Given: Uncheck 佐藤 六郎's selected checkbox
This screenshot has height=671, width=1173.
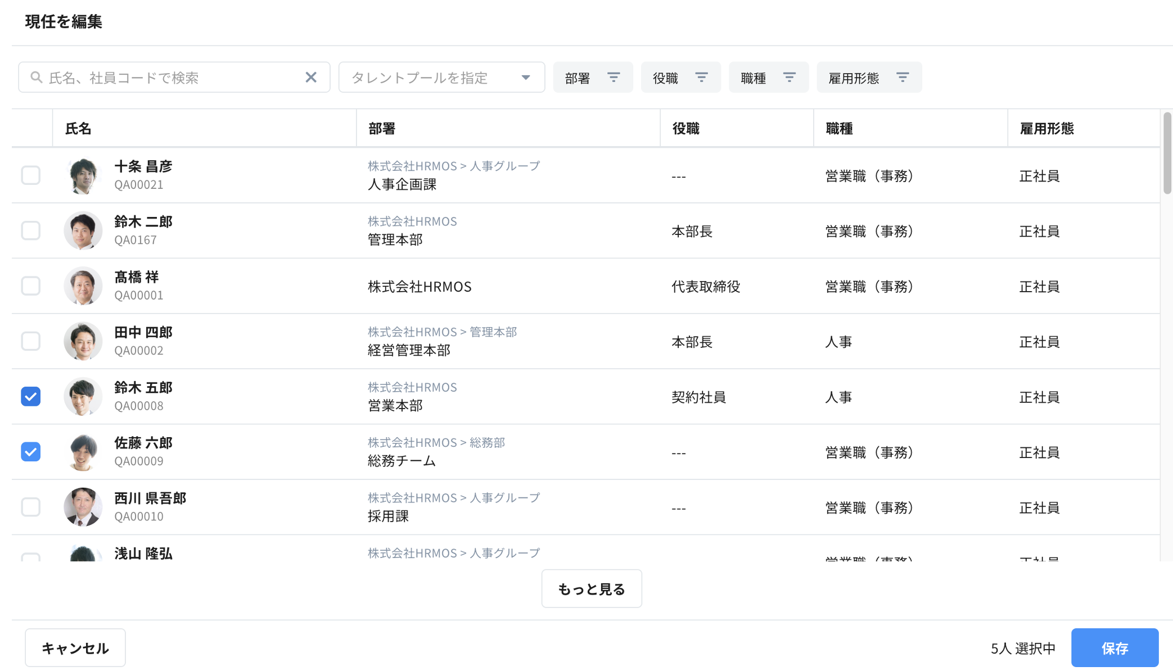Looking at the screenshot, I should [x=31, y=451].
